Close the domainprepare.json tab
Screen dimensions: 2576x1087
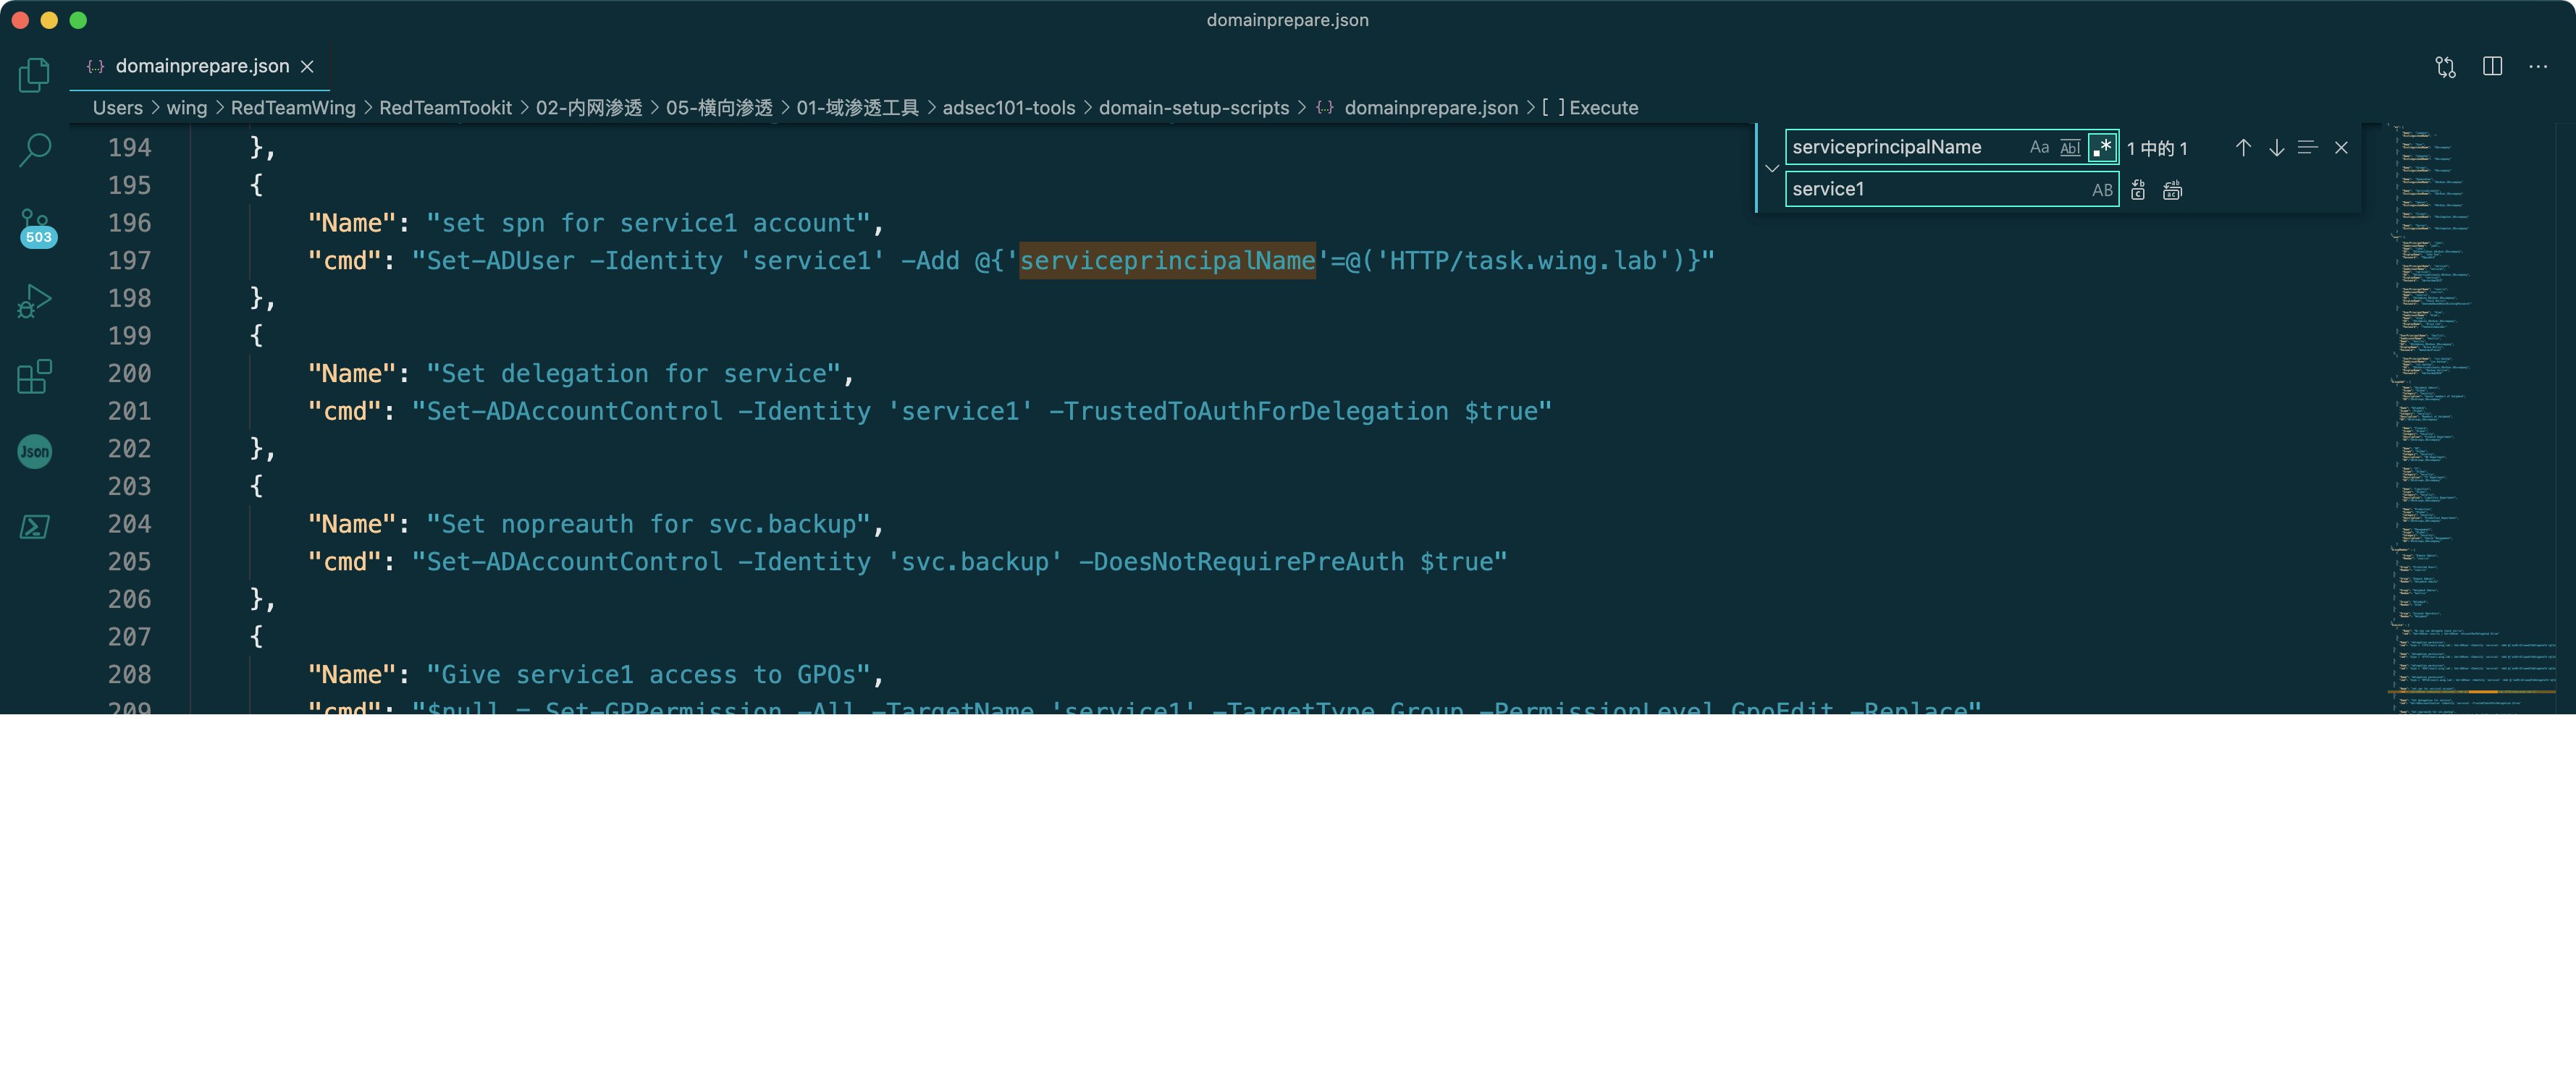coord(307,66)
